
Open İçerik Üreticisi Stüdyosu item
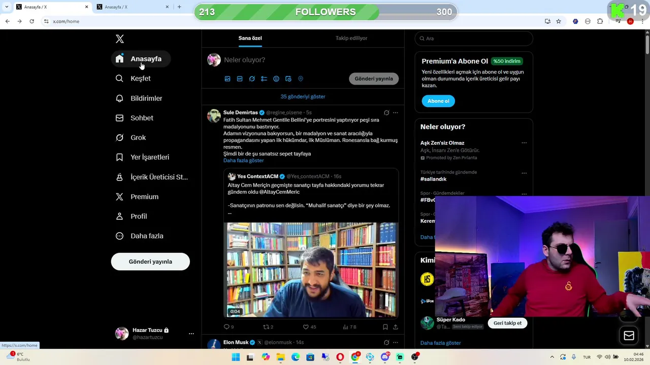[152, 177]
